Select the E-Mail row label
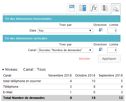126x102 pixels. [x=8, y=92]
